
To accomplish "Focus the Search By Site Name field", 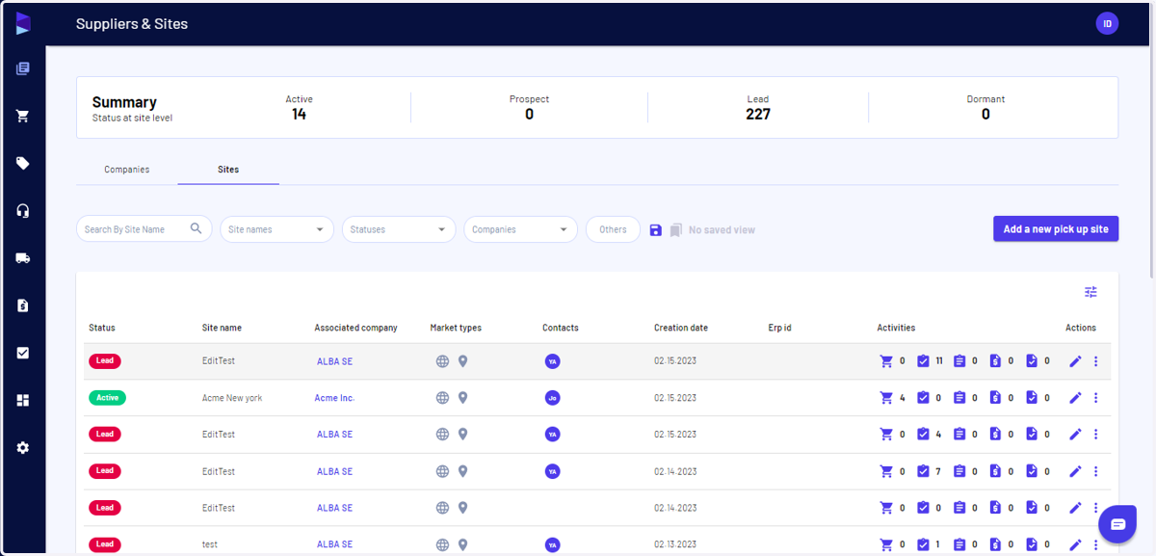I will click(x=135, y=229).
